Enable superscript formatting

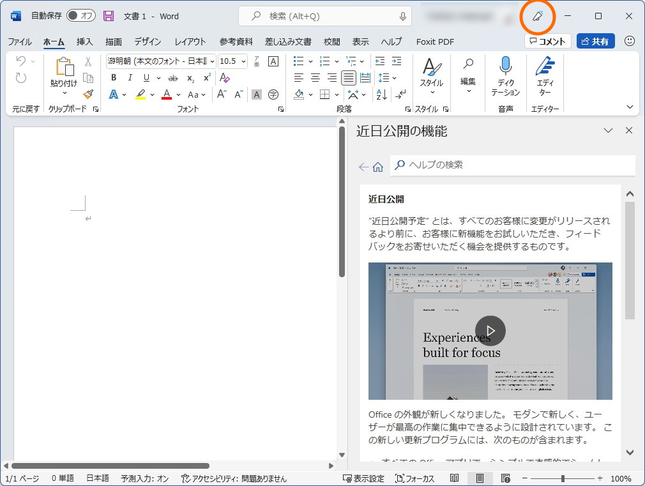pyautogui.click(x=207, y=77)
